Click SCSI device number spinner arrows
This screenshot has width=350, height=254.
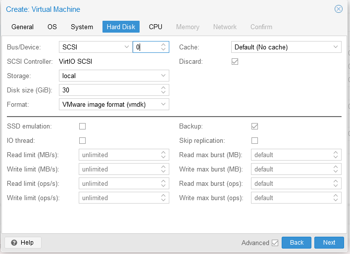[x=163, y=47]
